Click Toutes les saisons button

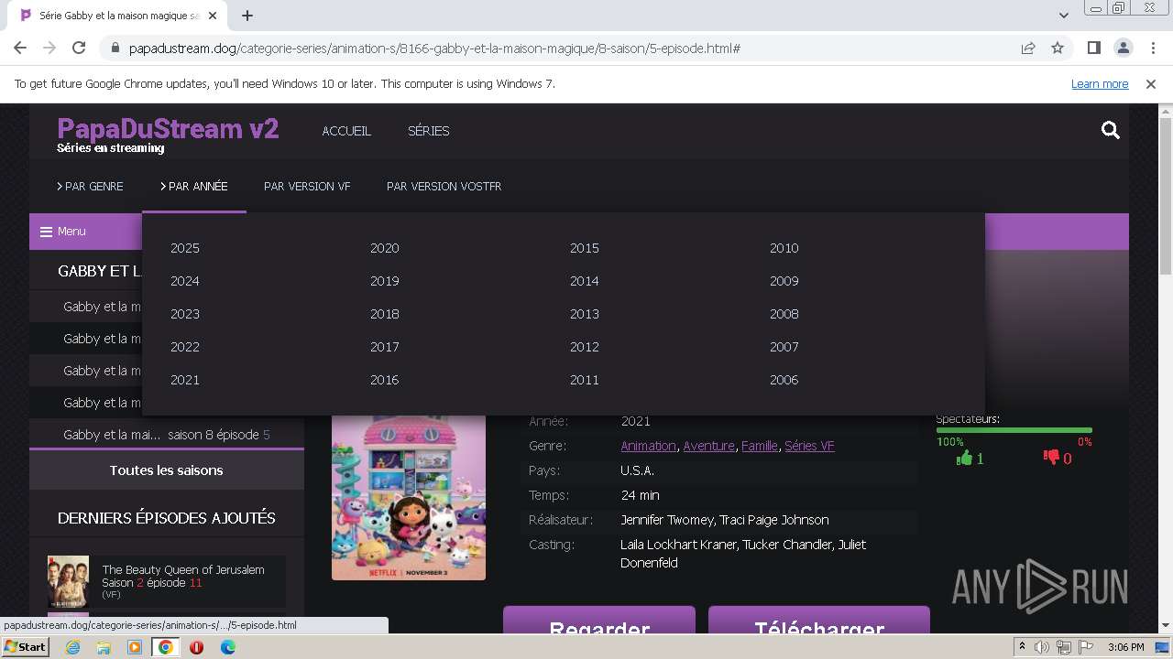click(x=167, y=470)
